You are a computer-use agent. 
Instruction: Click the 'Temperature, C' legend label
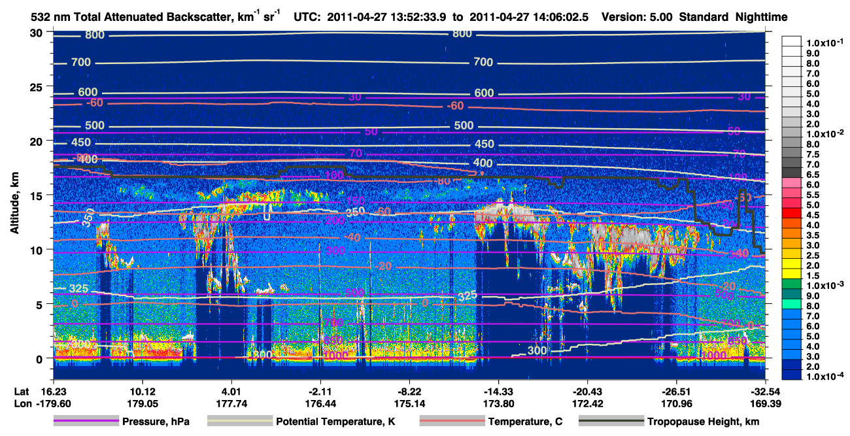(525, 422)
